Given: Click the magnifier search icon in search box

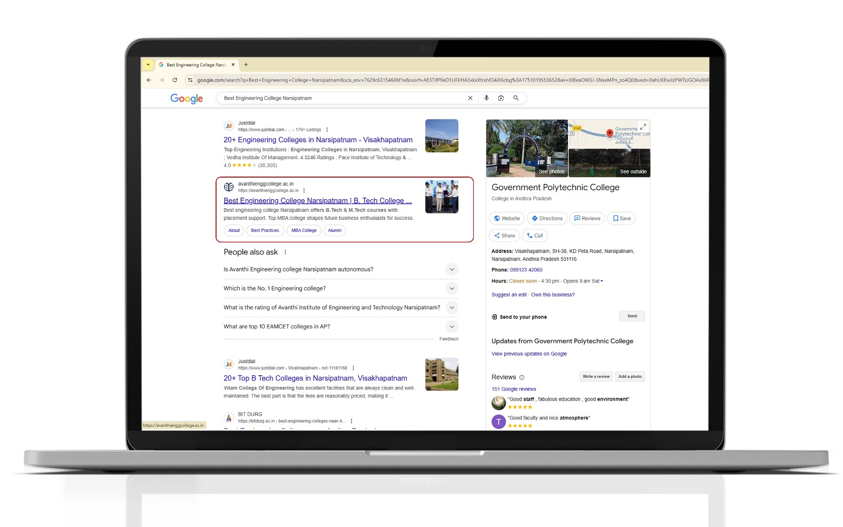Looking at the screenshot, I should click(x=516, y=98).
